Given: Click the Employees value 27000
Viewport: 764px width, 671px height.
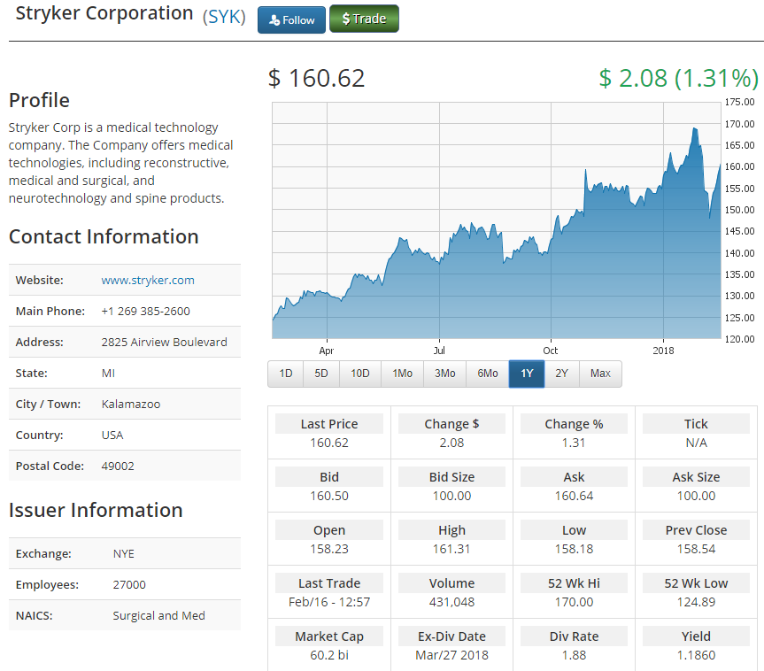Looking at the screenshot, I should (x=129, y=585).
